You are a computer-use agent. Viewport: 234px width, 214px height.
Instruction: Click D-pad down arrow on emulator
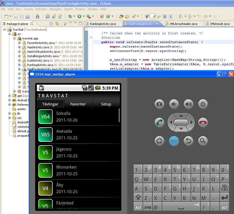pyautogui.click(x=181, y=129)
